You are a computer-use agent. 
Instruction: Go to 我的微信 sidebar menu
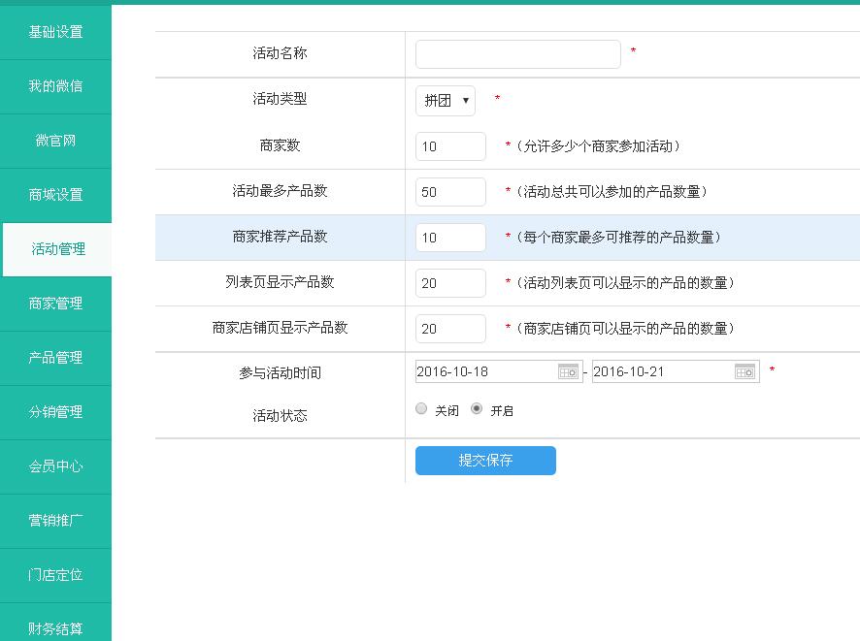tap(55, 86)
